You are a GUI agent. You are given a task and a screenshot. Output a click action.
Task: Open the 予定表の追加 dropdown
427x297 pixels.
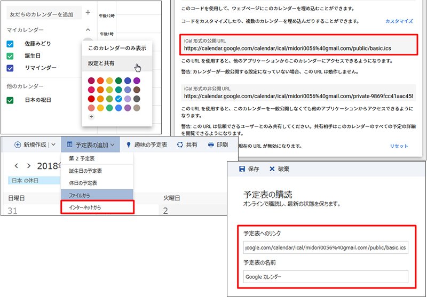tap(90, 145)
